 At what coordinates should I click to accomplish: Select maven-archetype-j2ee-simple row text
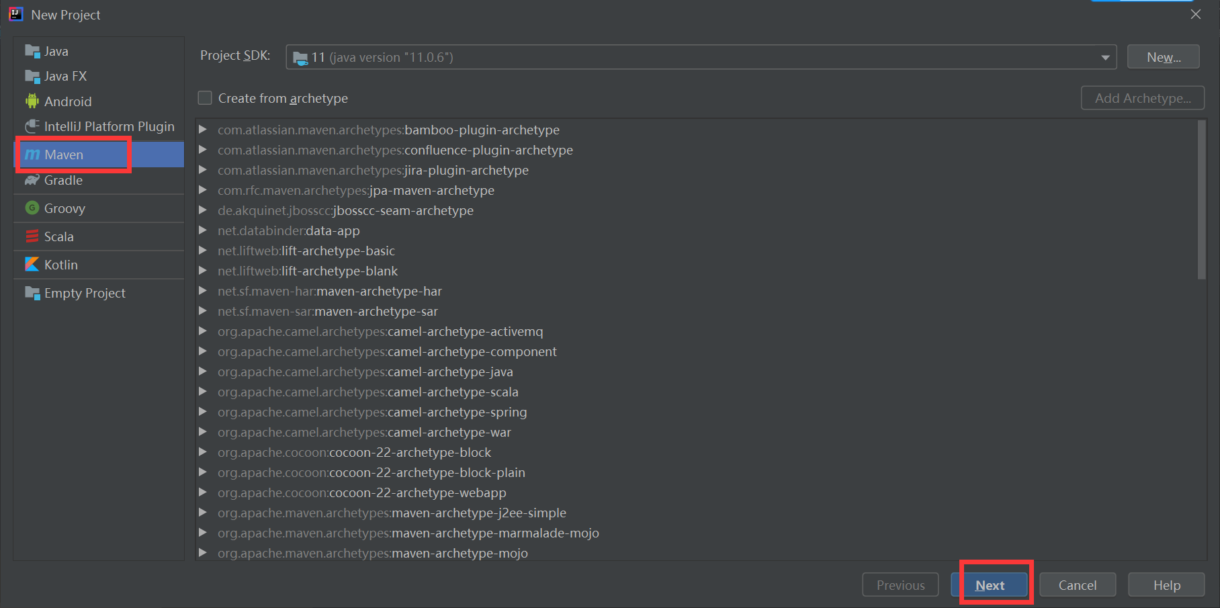(x=392, y=513)
